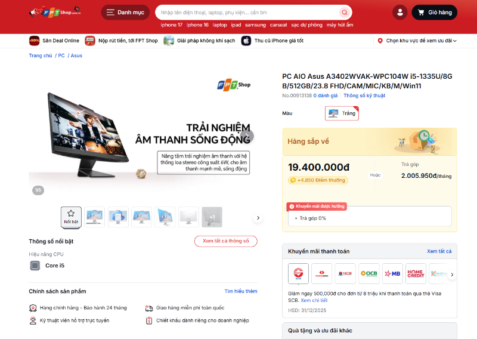
Task: Open Xem chi tiết promotion link
Action: 314,300
